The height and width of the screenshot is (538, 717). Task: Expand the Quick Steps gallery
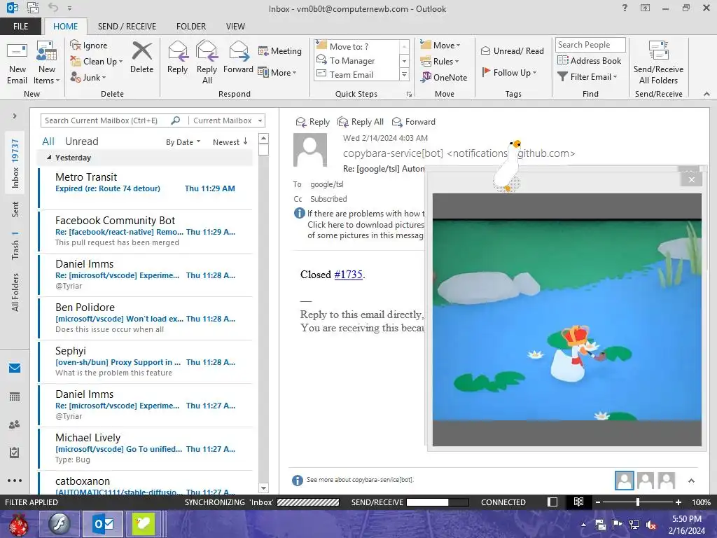tap(404, 74)
